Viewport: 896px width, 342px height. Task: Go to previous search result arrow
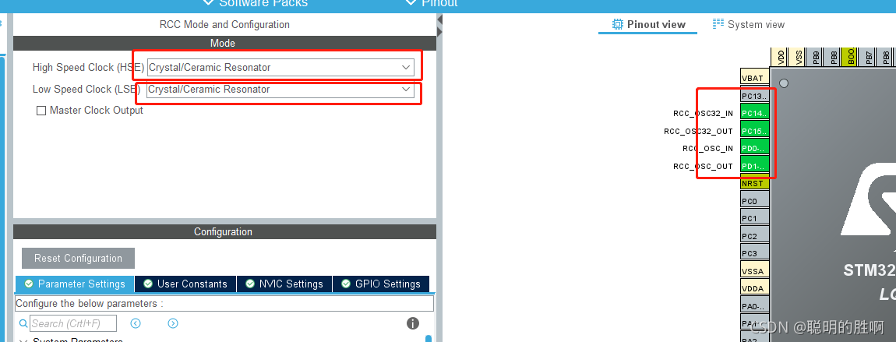tap(136, 324)
